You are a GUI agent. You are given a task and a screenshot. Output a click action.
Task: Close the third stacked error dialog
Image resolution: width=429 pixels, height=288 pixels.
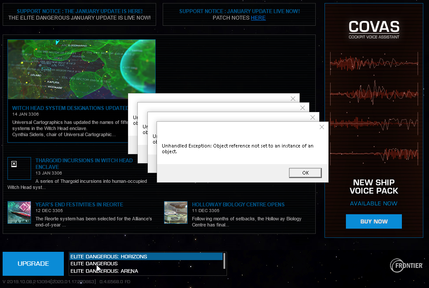tap(302, 108)
